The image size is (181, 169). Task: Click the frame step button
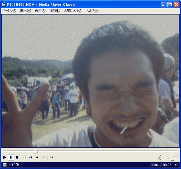click(51, 157)
